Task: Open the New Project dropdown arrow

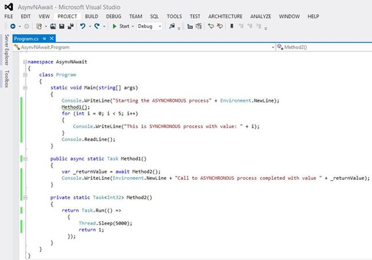Action: [46, 26]
